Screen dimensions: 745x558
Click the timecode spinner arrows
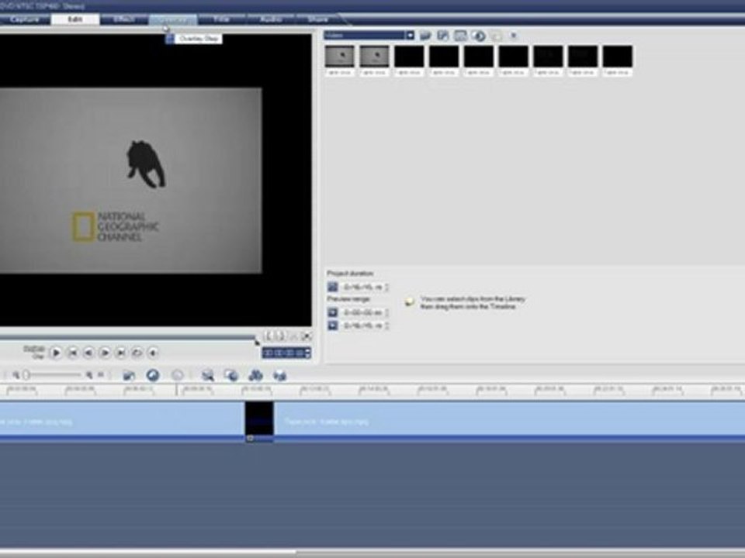point(308,353)
